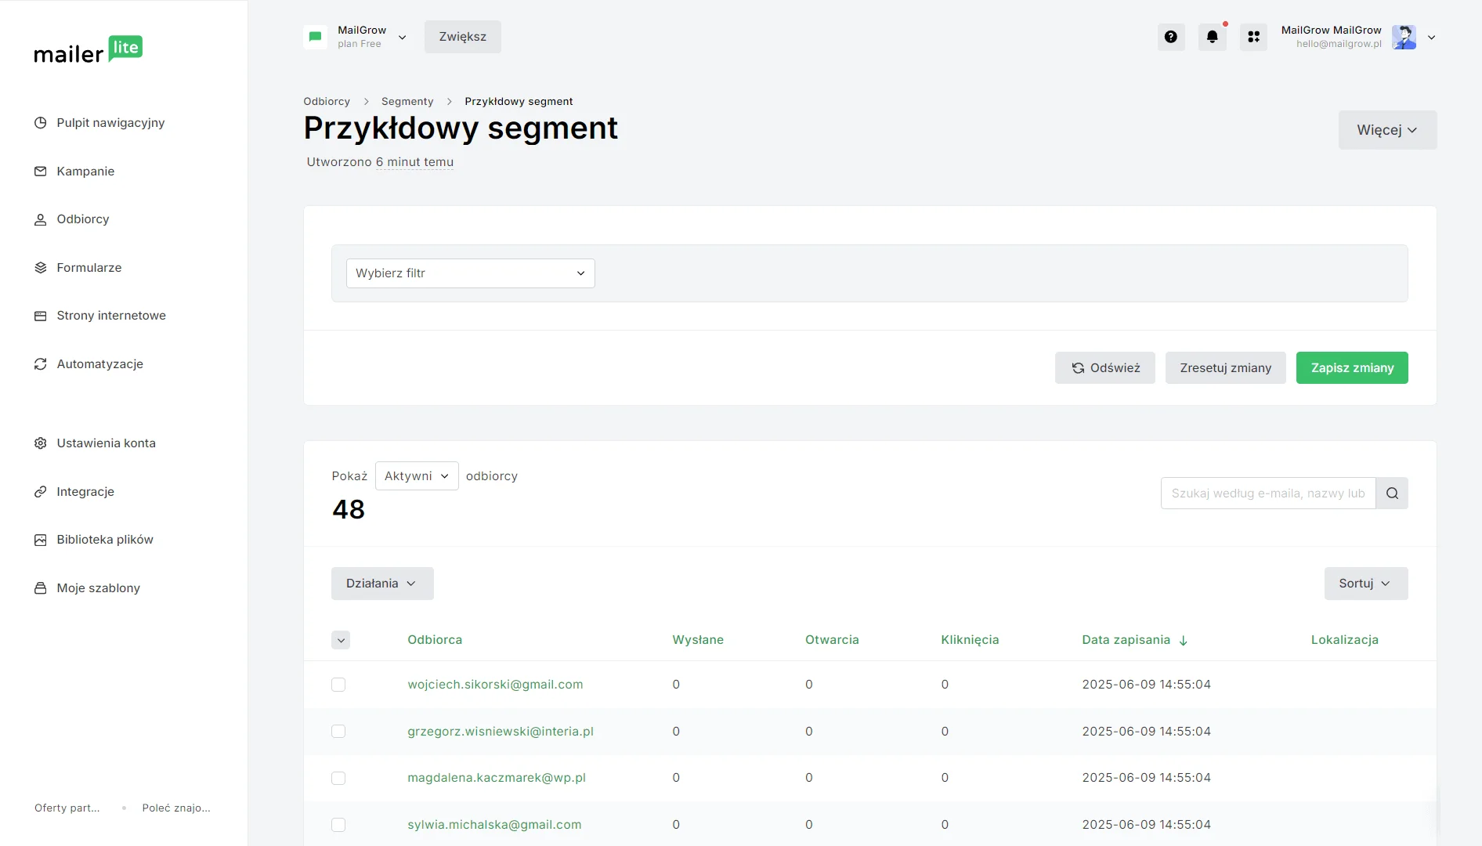Expand the Aktywni status dropdown
Image resolution: width=1482 pixels, height=846 pixels.
pos(417,476)
